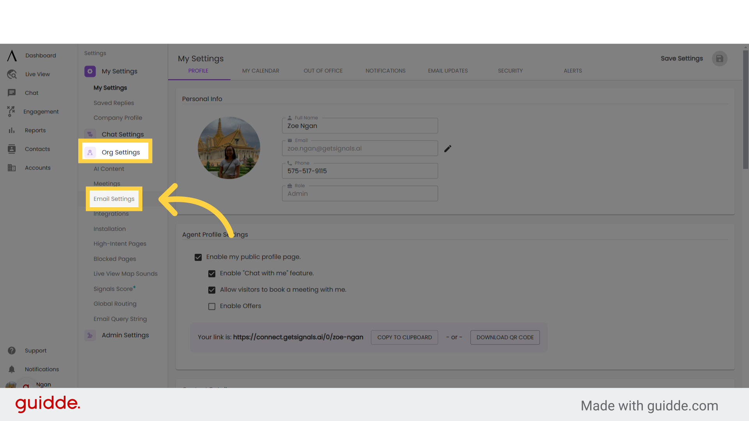Open the Alerts tab

(x=573, y=71)
